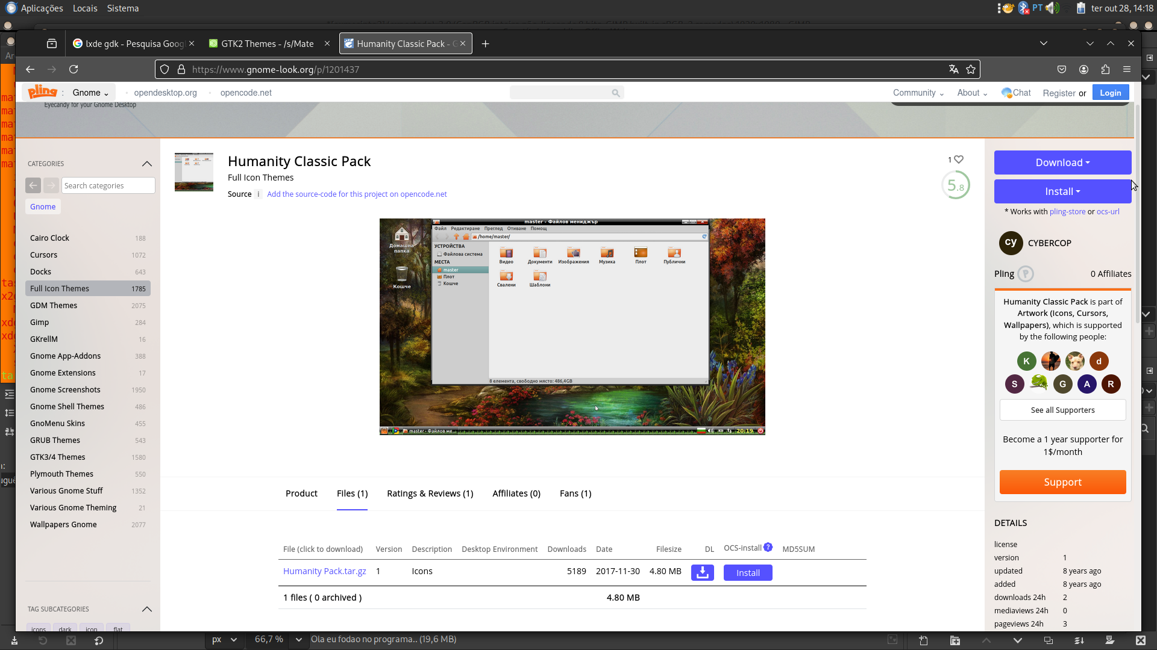Collapse Tag Subcategories section chevron
The image size is (1157, 650).
click(146, 609)
